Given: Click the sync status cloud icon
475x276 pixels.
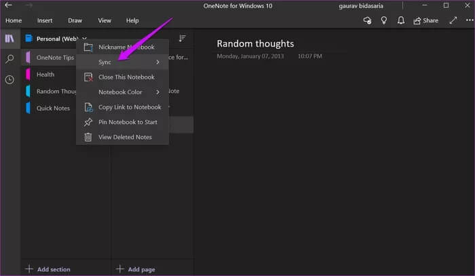Looking at the screenshot, I should click(x=368, y=20).
